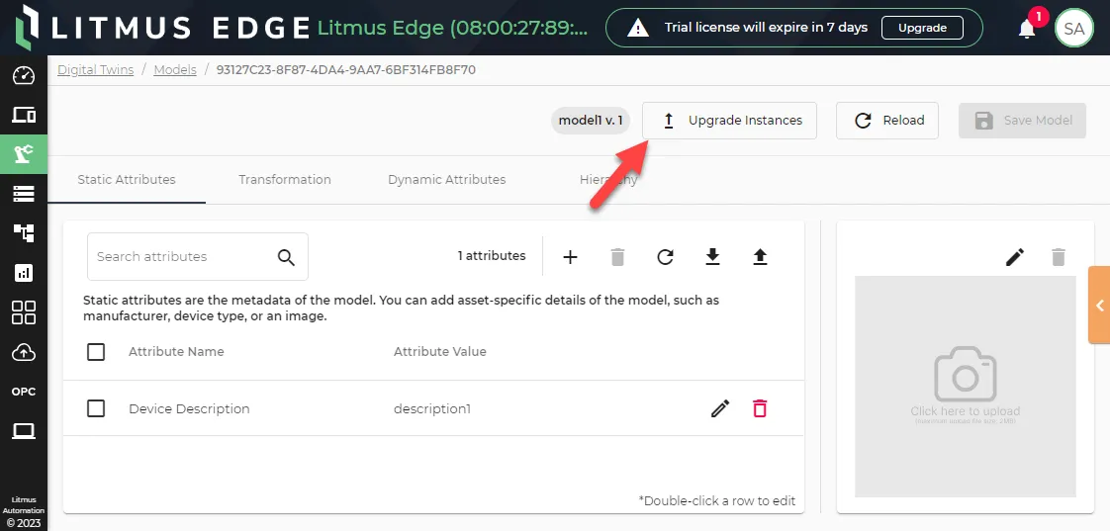Select the Digital Twins robot arm icon
1110x531 pixels.
pos(24,153)
